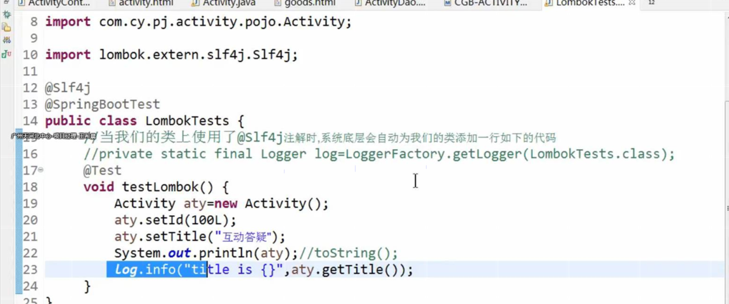Open the JUnit view icon in left trim
This screenshot has height=304, width=729.
[x=7, y=54]
